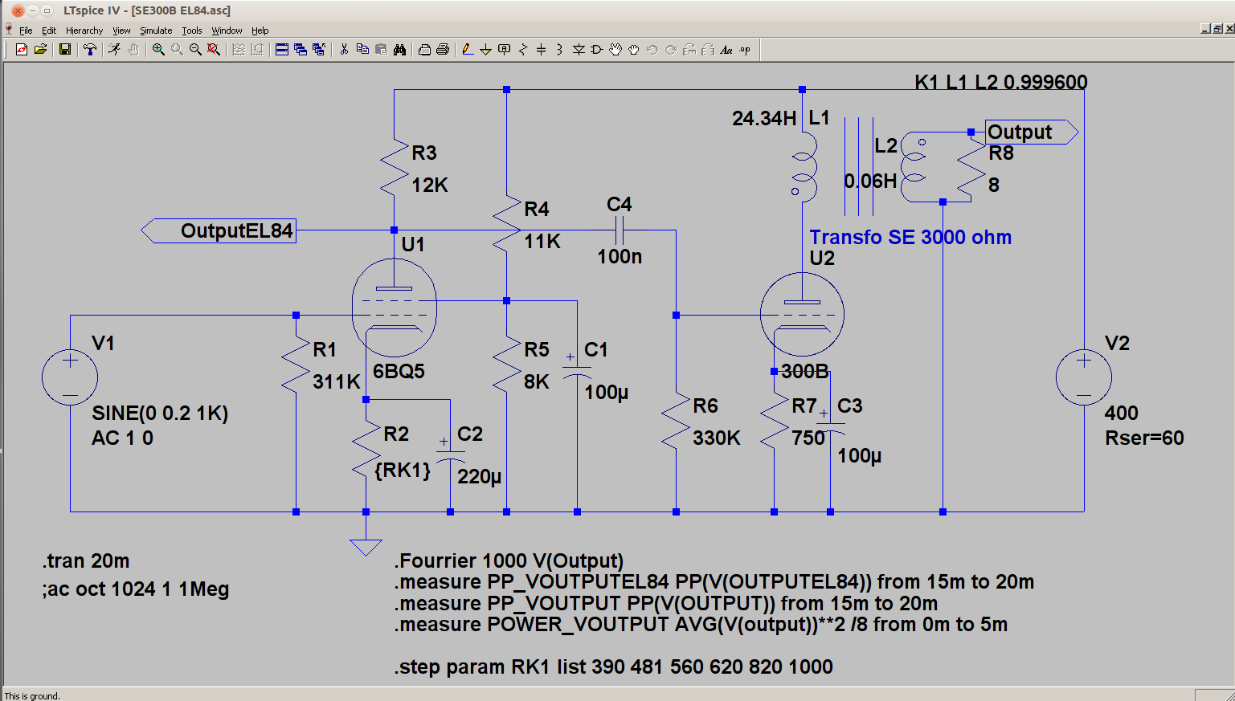Click the Transfo SE 3000 ohm label

910,237
